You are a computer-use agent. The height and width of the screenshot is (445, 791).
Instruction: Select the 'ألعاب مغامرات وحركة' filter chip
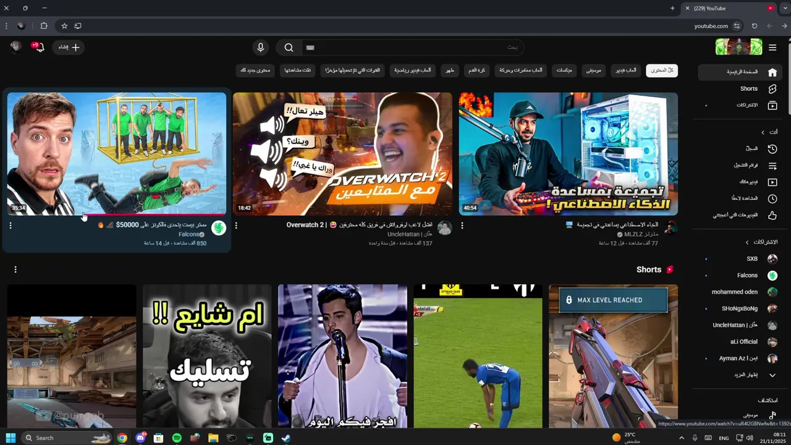click(520, 70)
